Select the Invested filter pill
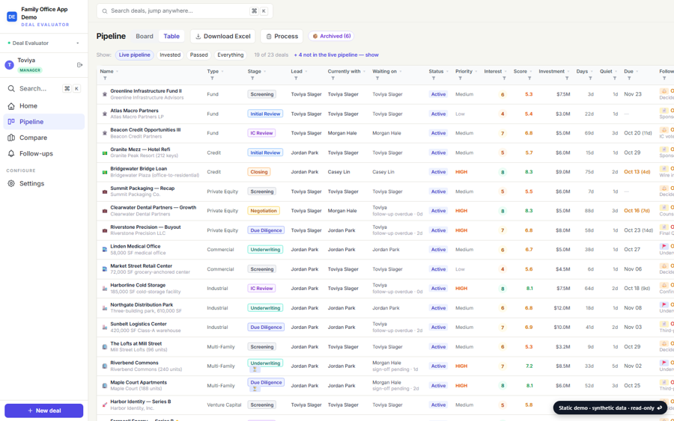The width and height of the screenshot is (674, 421). (x=170, y=55)
